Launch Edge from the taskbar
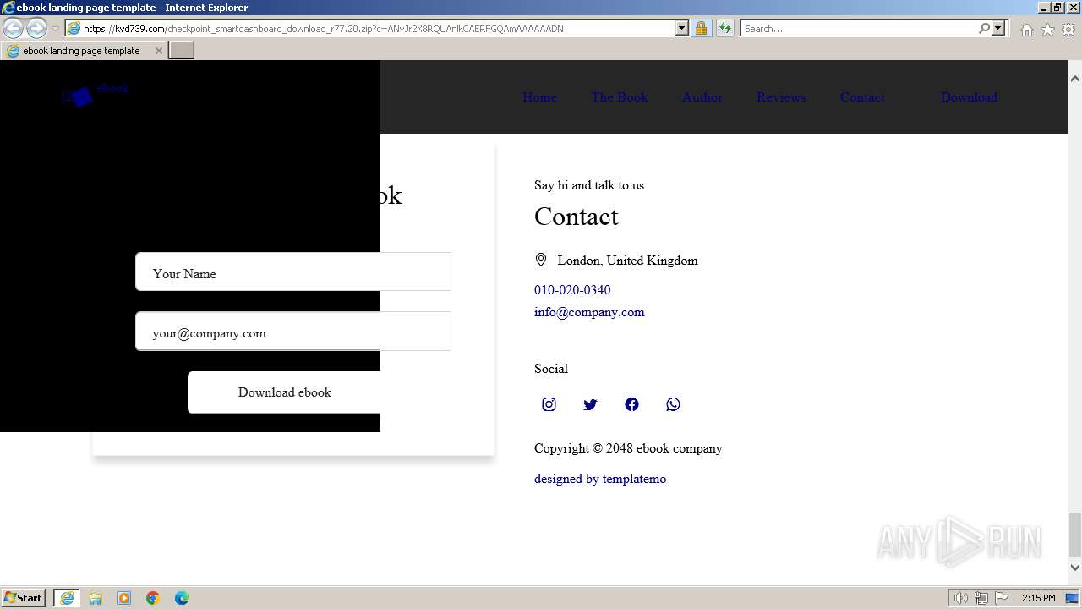This screenshot has height=609, width=1082. tap(182, 598)
